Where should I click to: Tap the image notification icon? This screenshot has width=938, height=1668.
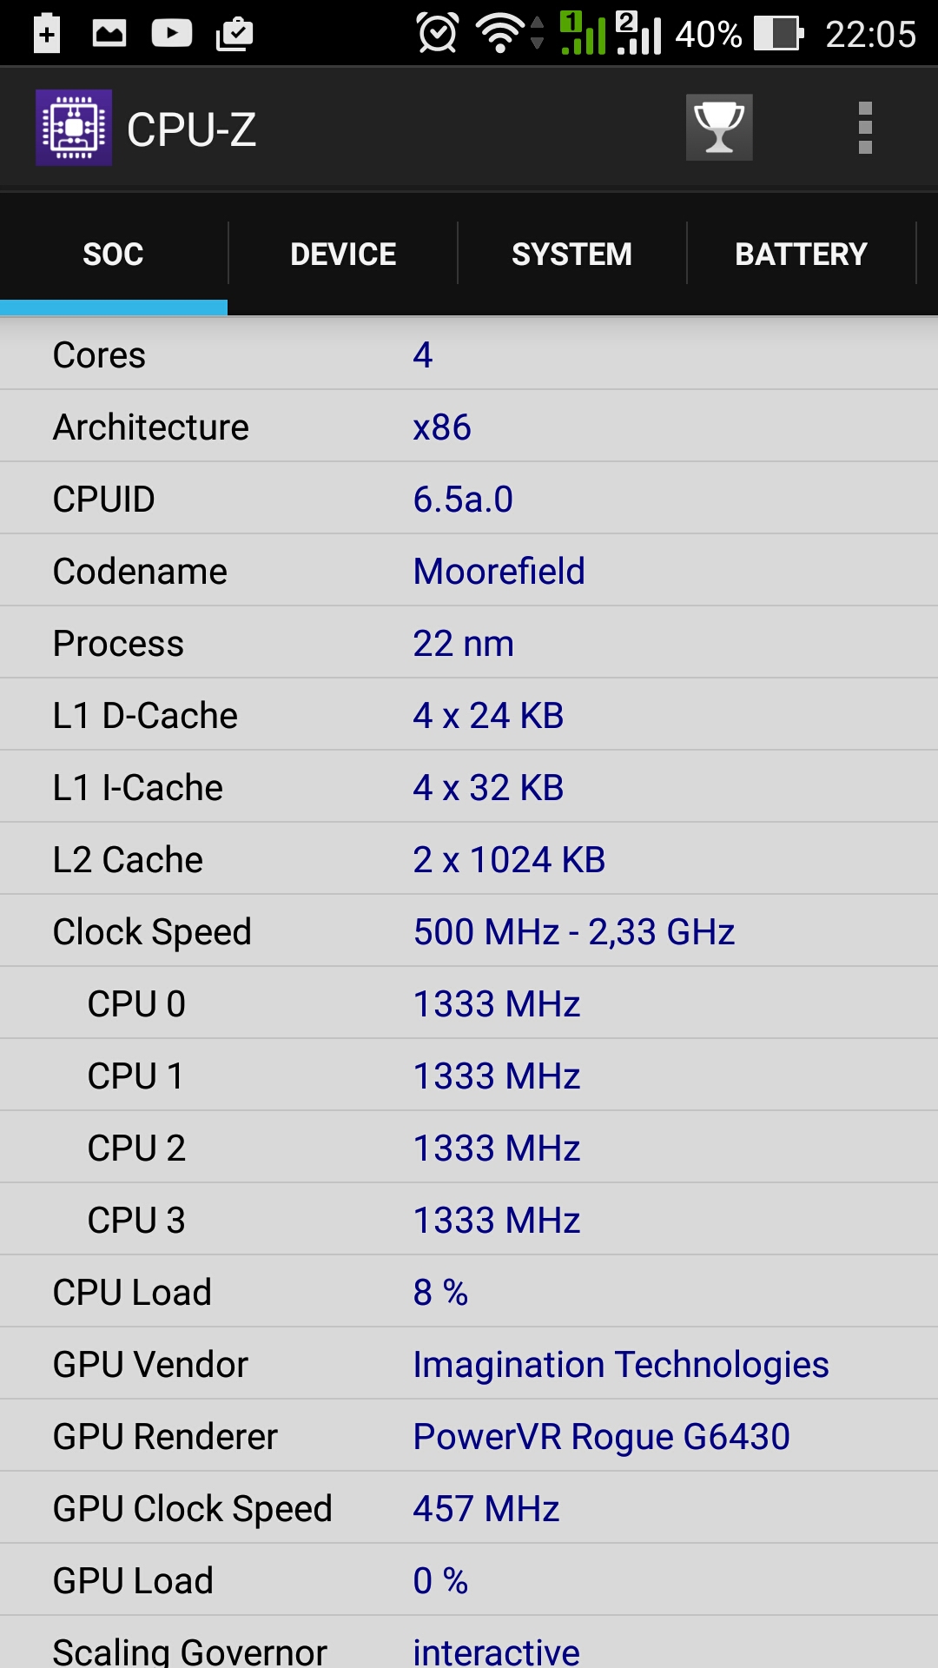click(x=109, y=33)
